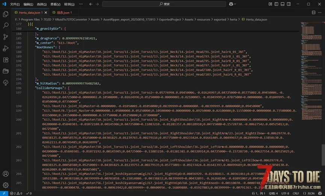
Task: Expand breadcrumb herta folder
Action: [x=233, y=20]
